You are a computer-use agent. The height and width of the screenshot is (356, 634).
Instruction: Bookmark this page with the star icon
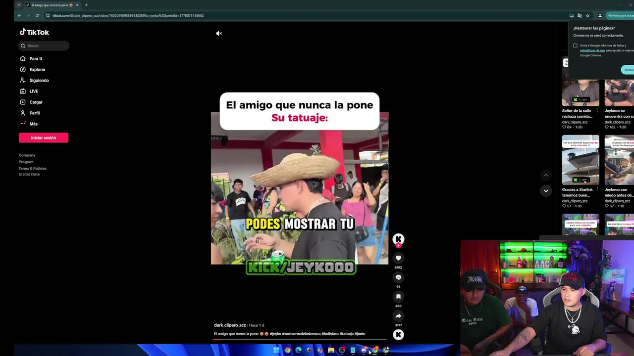click(x=587, y=15)
